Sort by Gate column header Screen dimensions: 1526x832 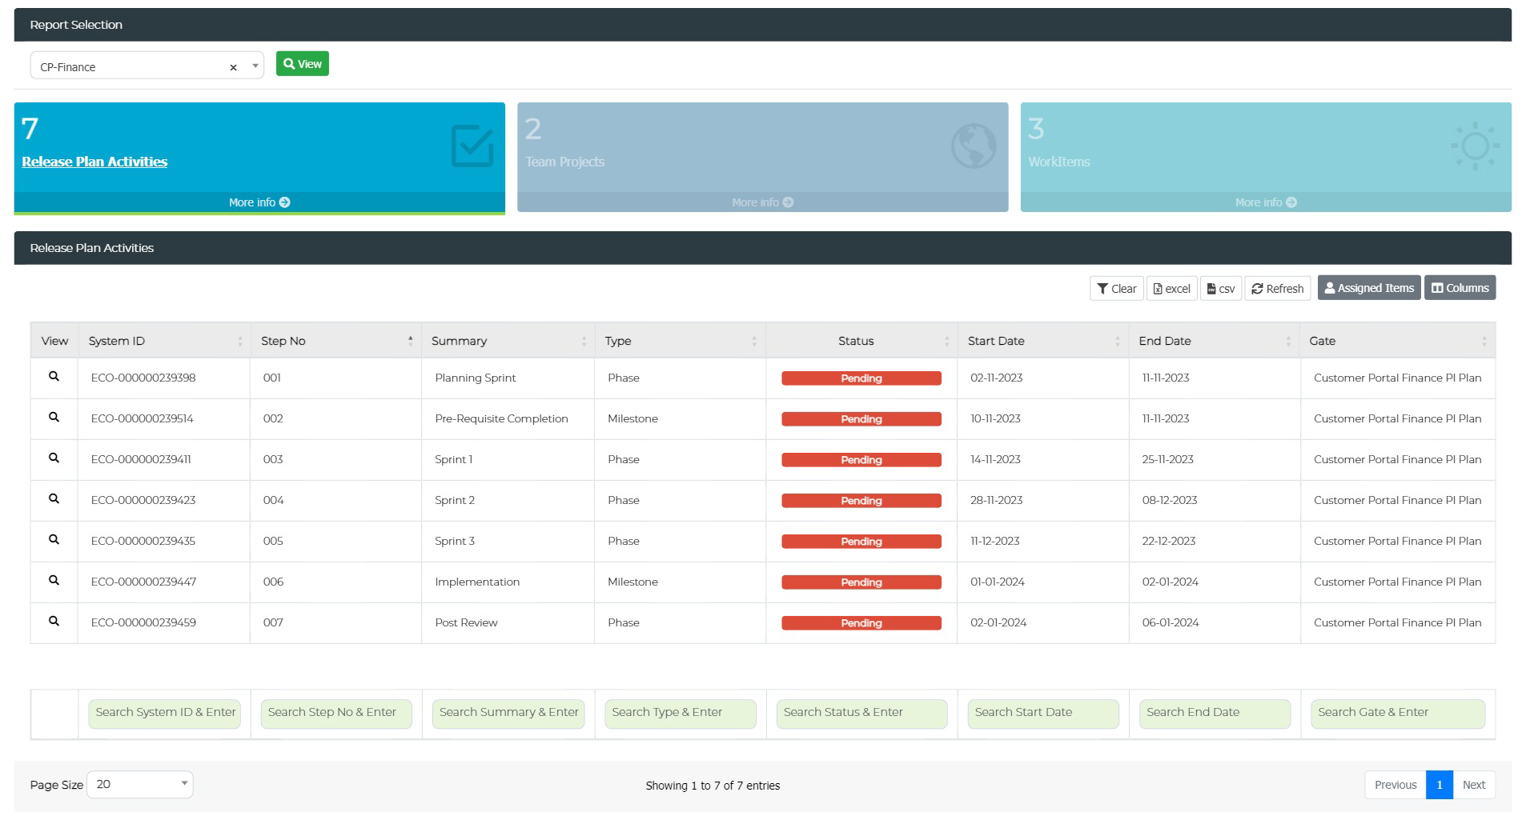pos(1398,341)
